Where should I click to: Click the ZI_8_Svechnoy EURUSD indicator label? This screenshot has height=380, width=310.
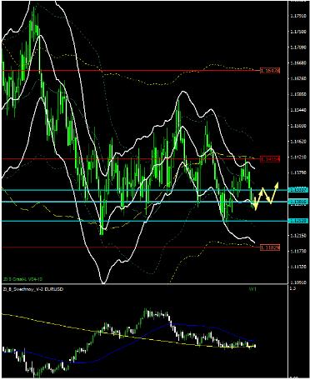coord(33,289)
